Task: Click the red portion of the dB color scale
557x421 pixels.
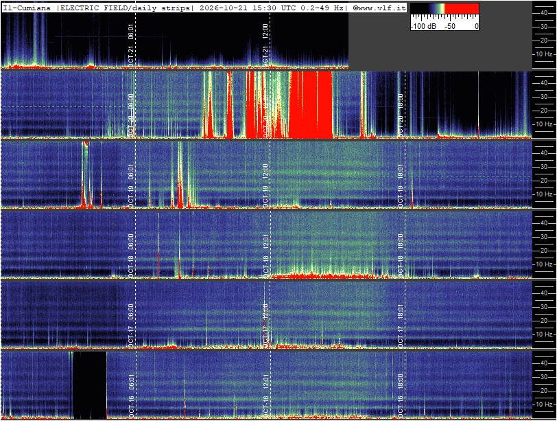Action: tap(462, 9)
